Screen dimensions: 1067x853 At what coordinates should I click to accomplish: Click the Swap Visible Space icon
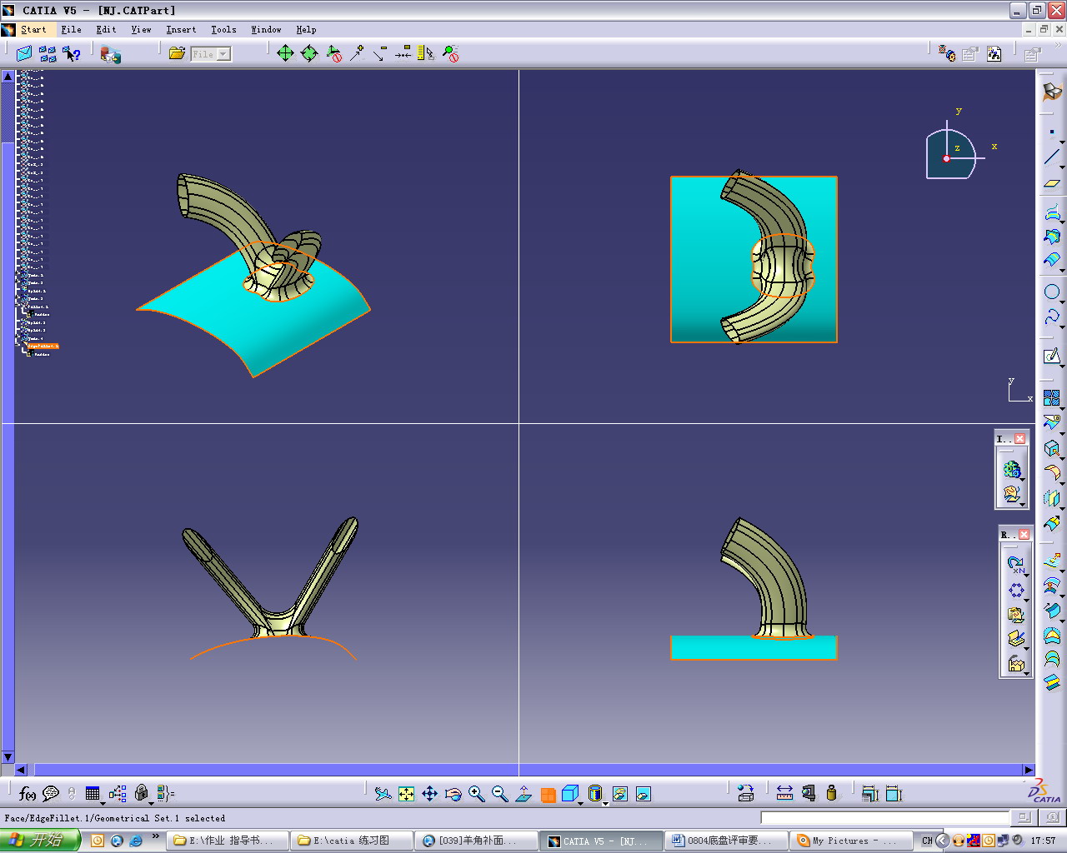643,794
